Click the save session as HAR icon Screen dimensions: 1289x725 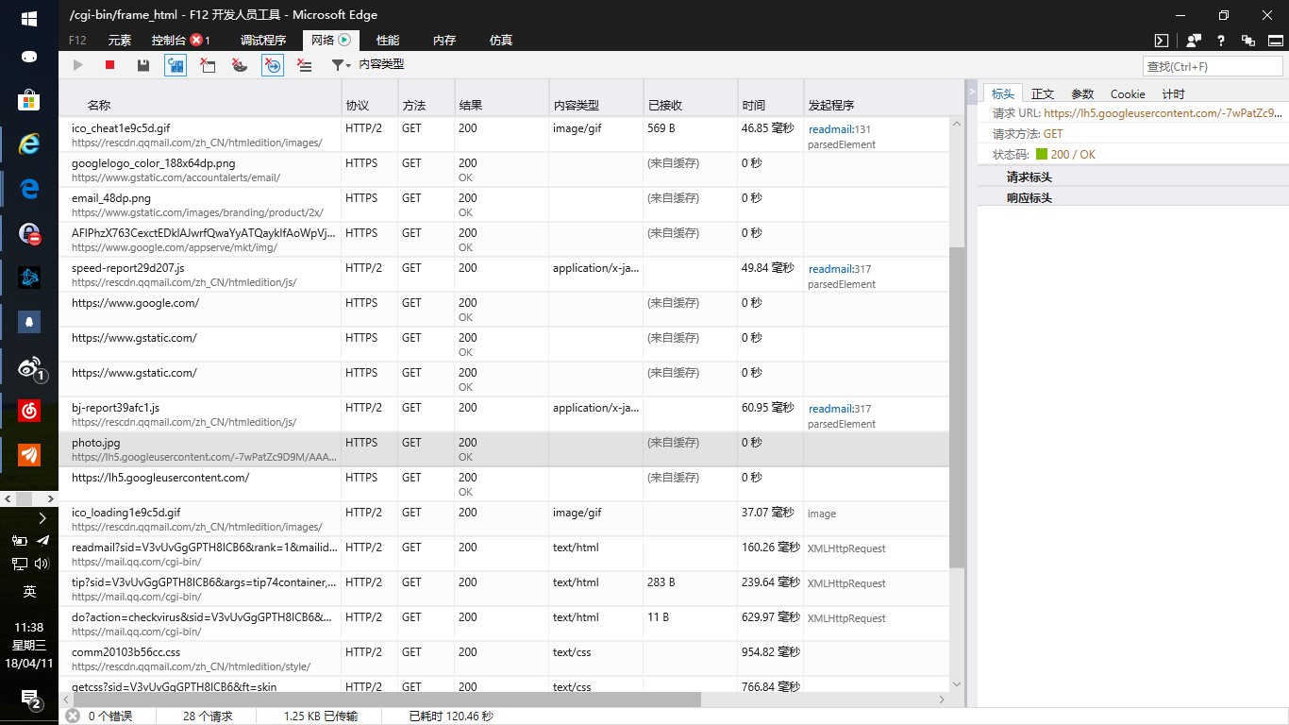[142, 64]
